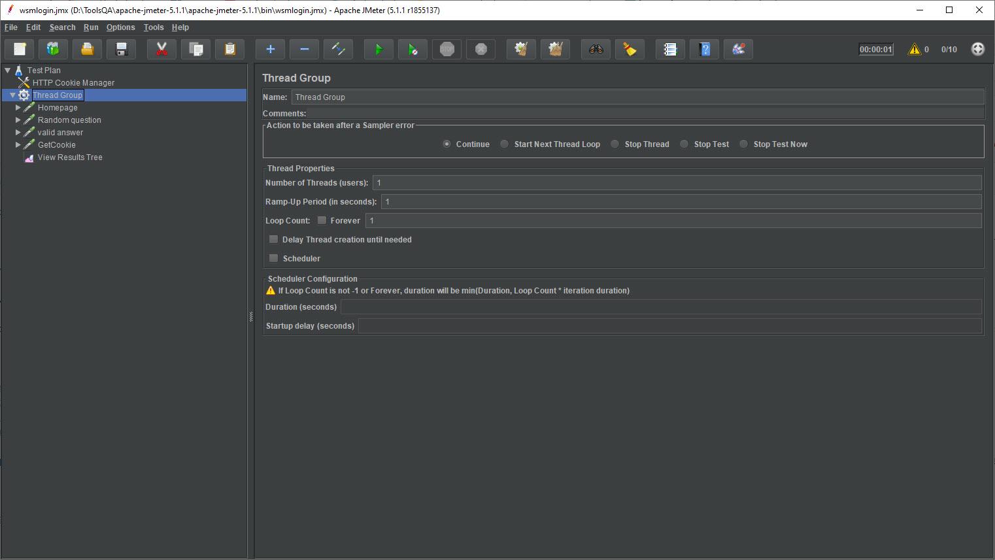995x560 pixels.
Task: Click the Shutdown threads icon
Action: pyautogui.click(x=481, y=49)
